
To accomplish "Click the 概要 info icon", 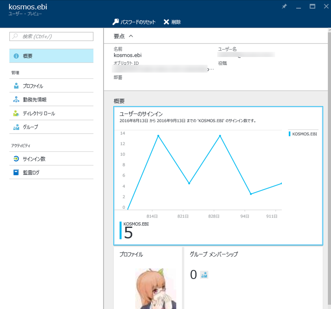I will (x=16, y=56).
